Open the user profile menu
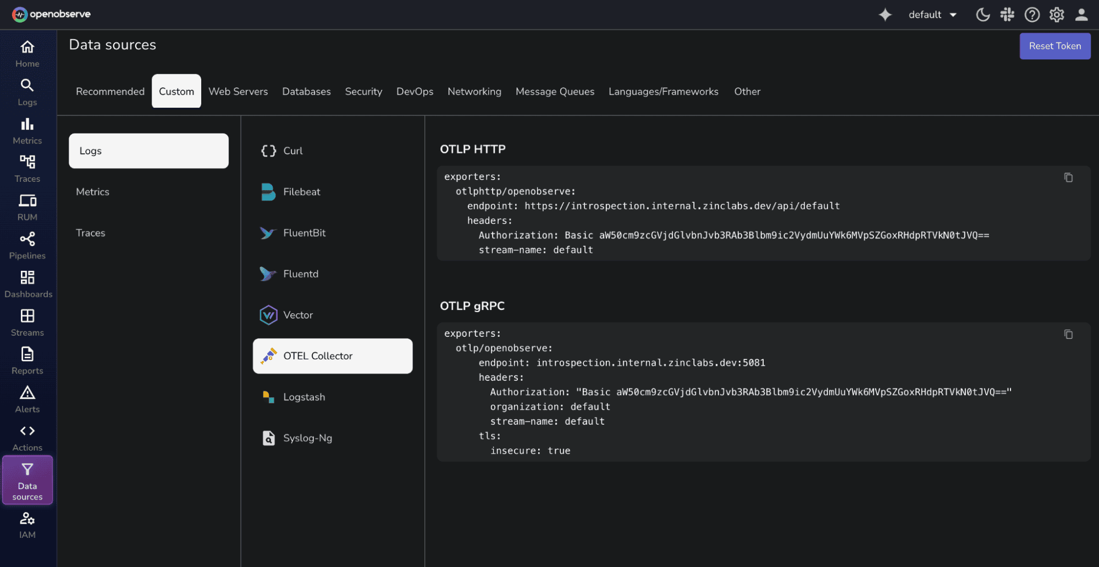This screenshot has height=567, width=1099. tap(1081, 14)
